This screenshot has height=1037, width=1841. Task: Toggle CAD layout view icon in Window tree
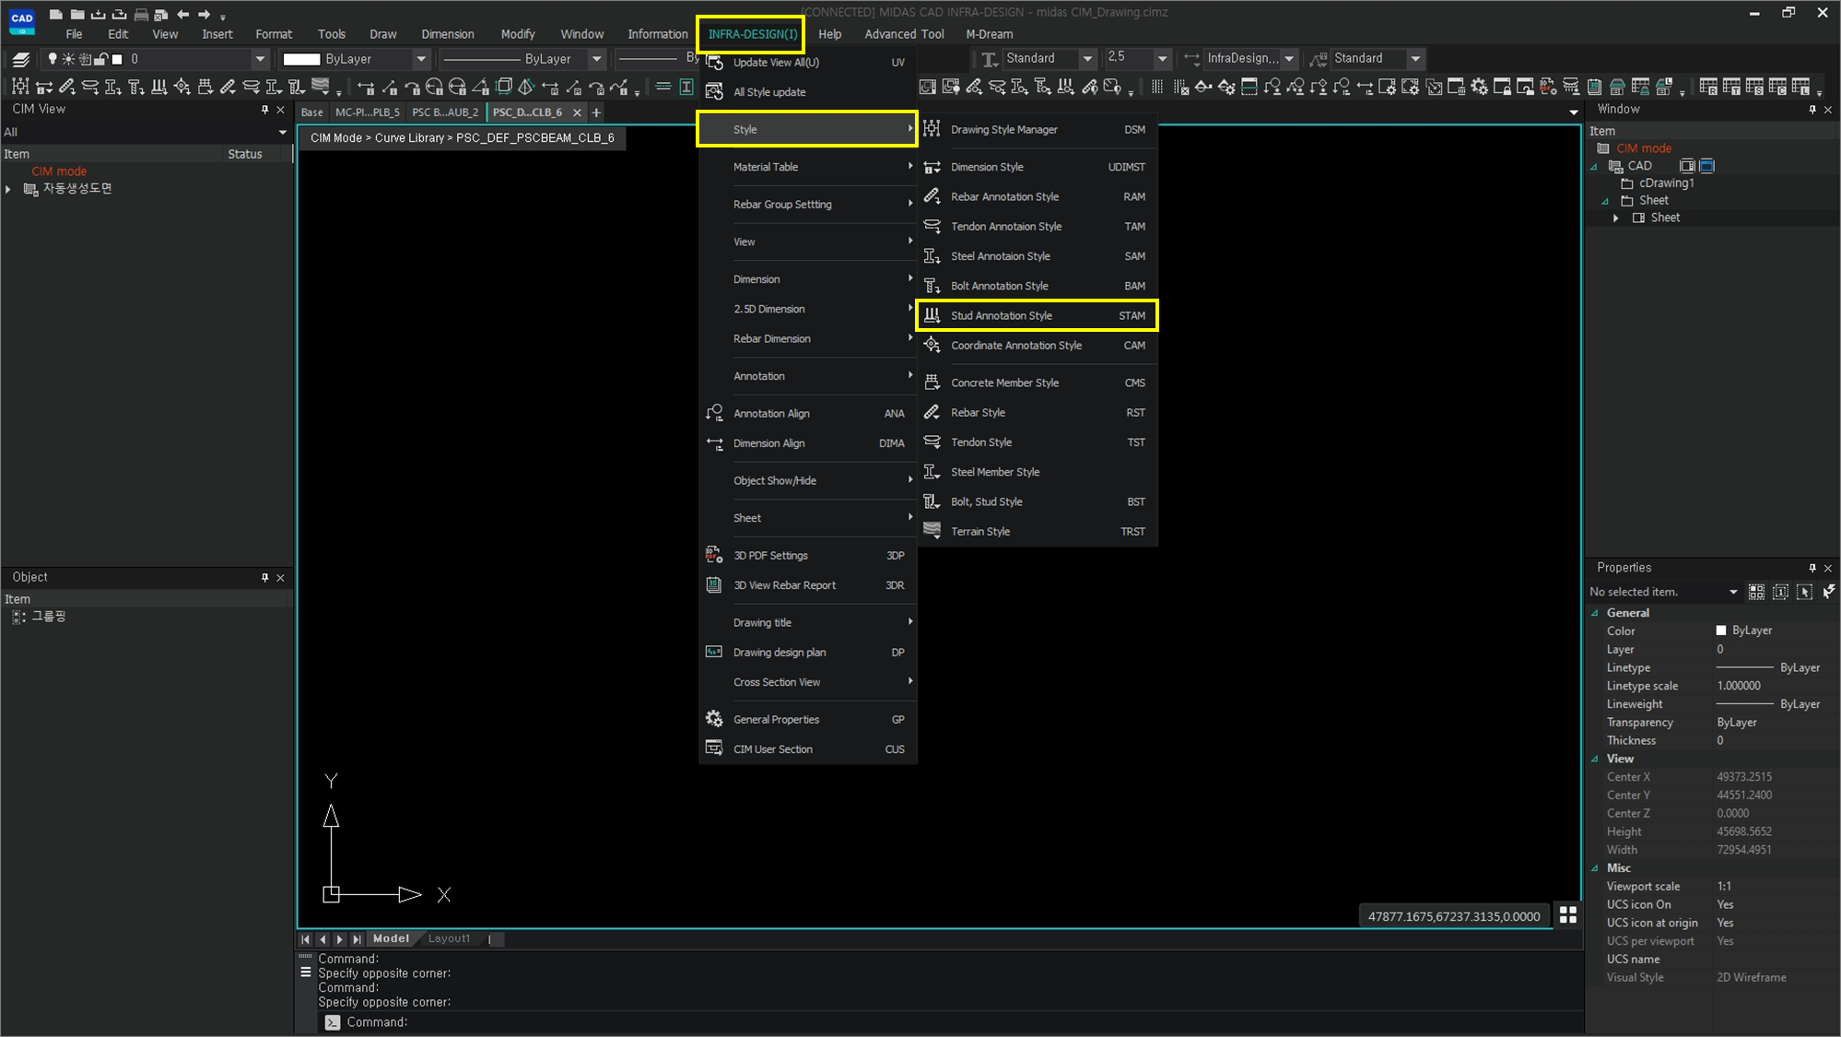coord(1706,166)
